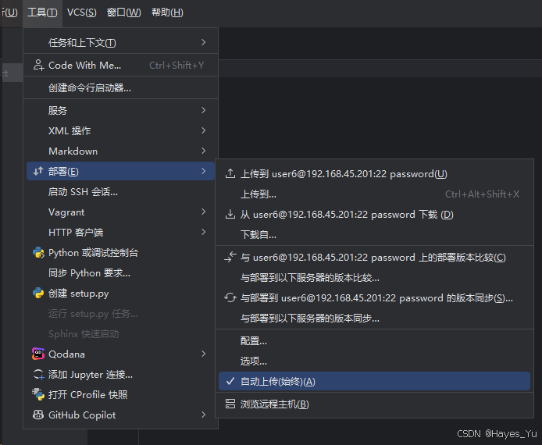The image size is (542, 445).
Task: Click the Python icon beside Python 或调试控制台
Action: pos(38,253)
